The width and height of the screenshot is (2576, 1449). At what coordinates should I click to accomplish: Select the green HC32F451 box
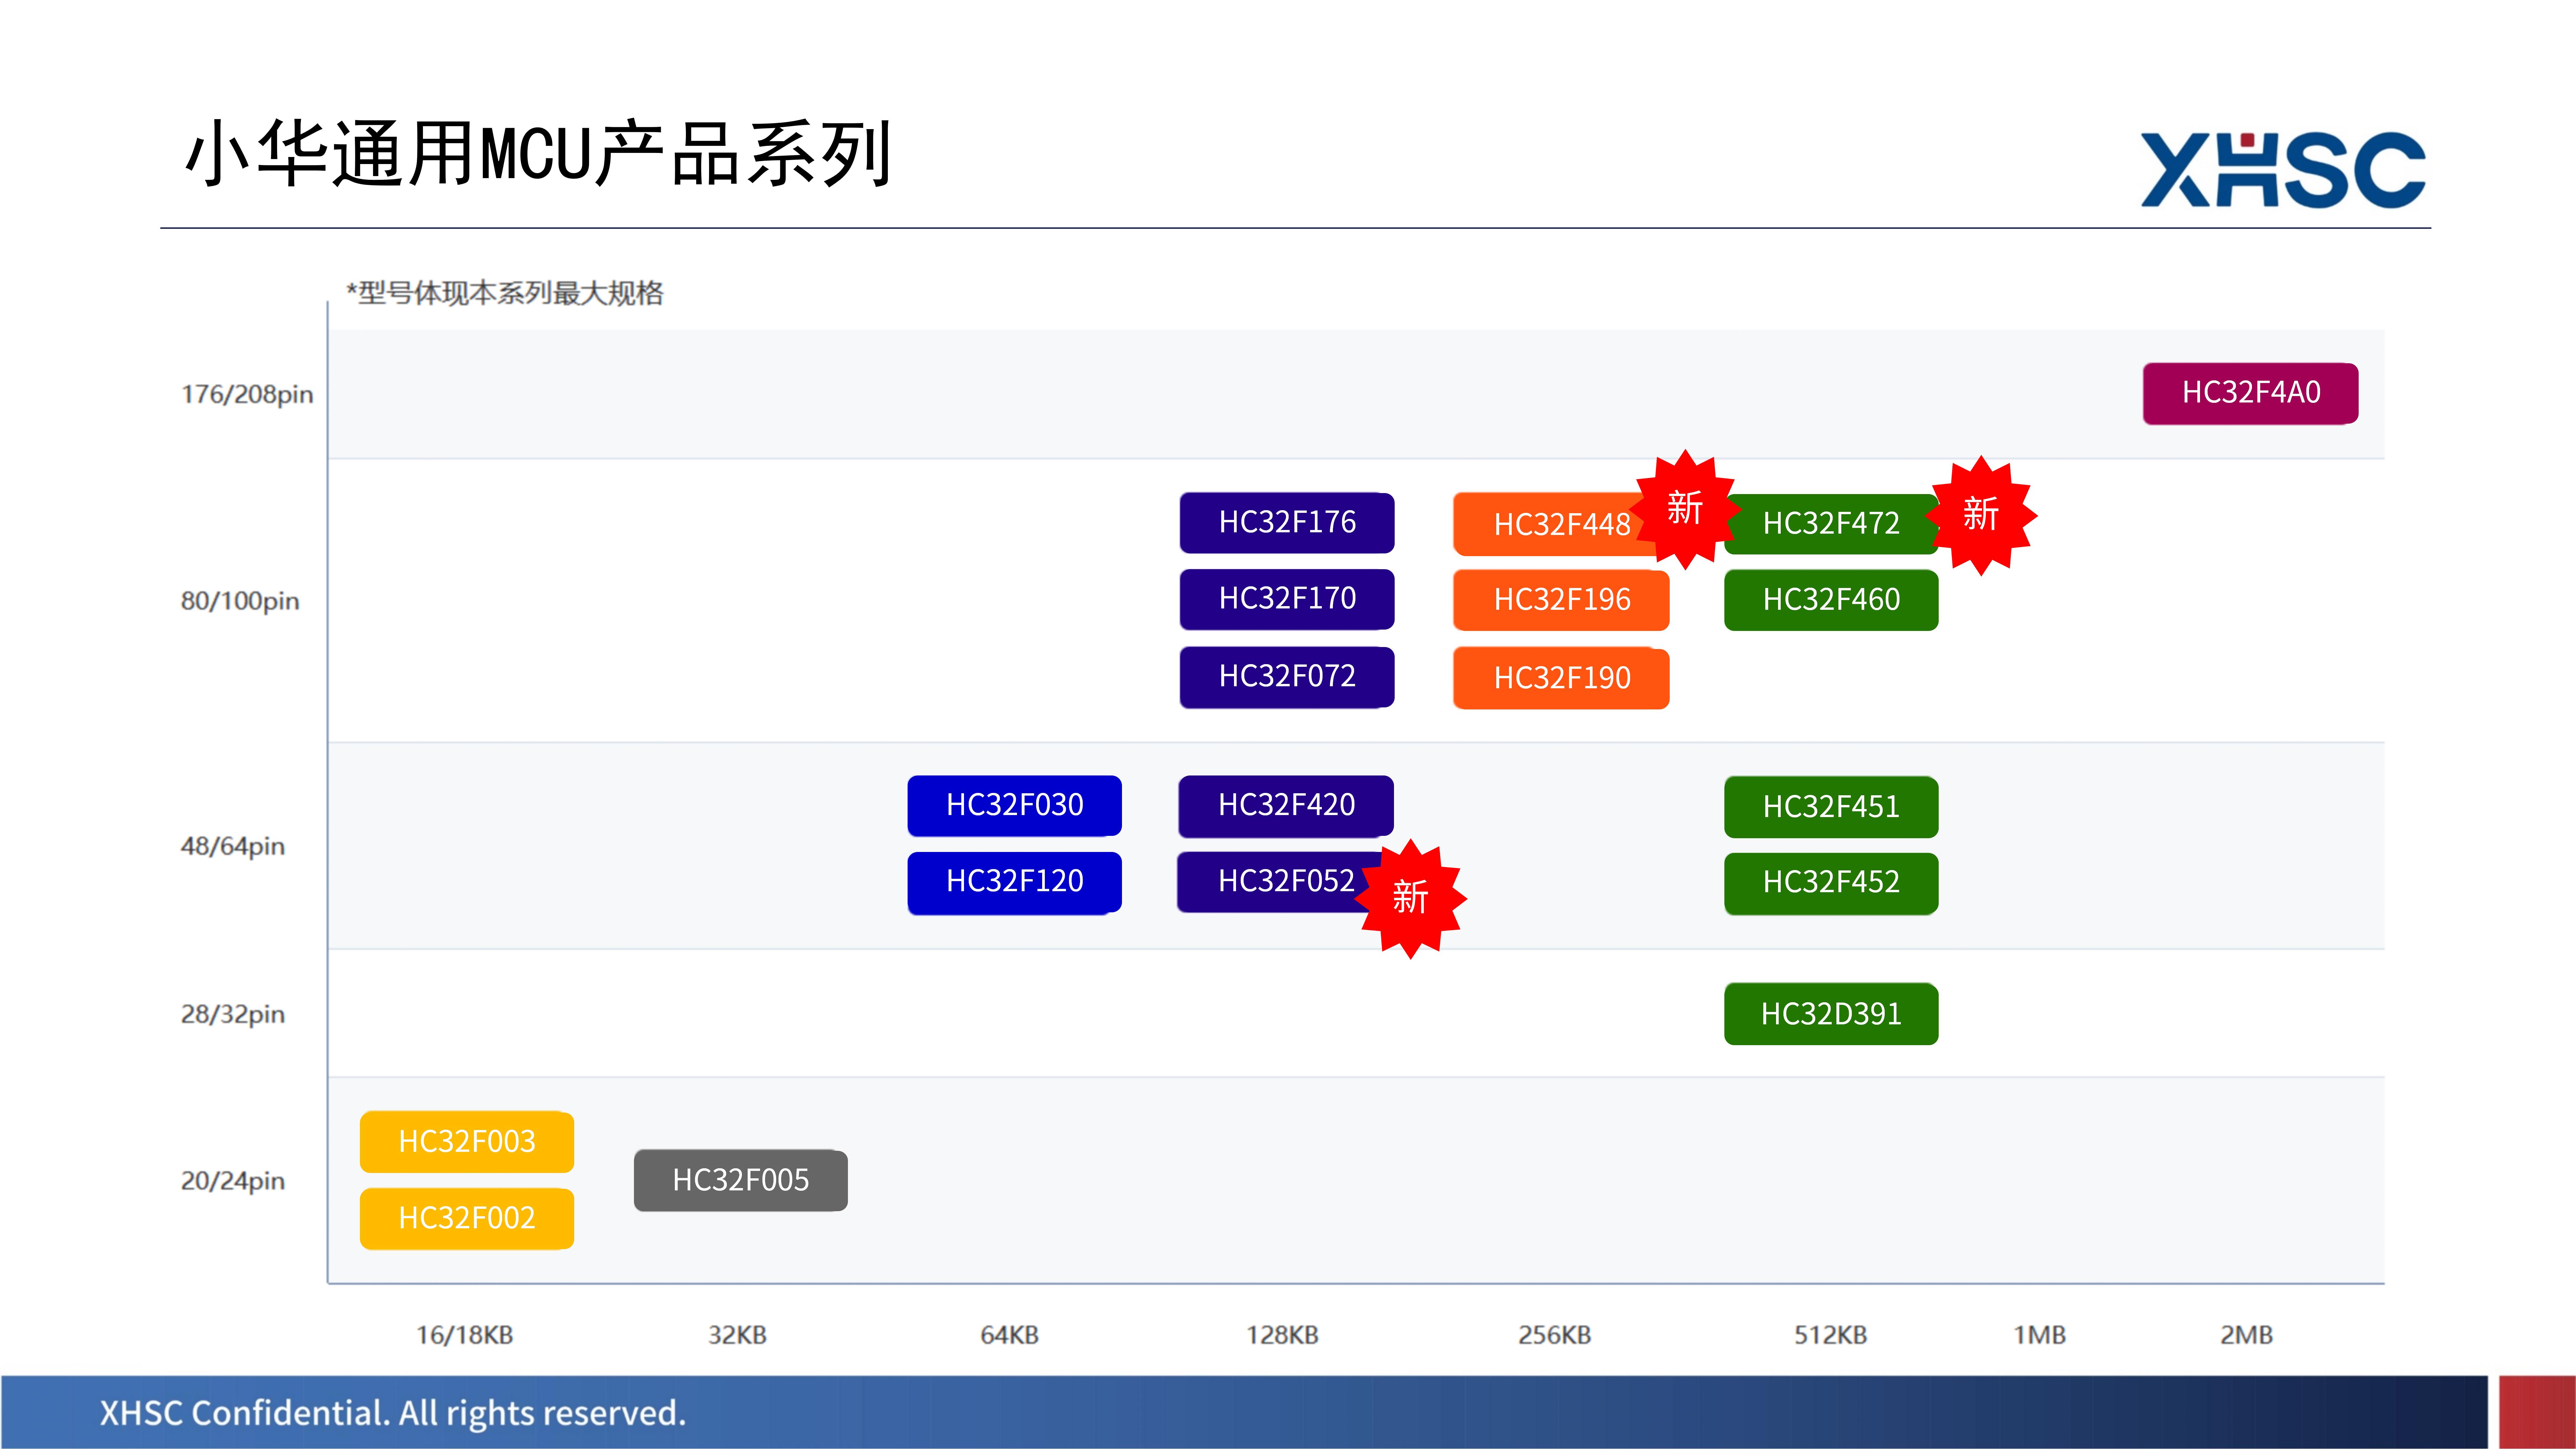click(x=1831, y=807)
